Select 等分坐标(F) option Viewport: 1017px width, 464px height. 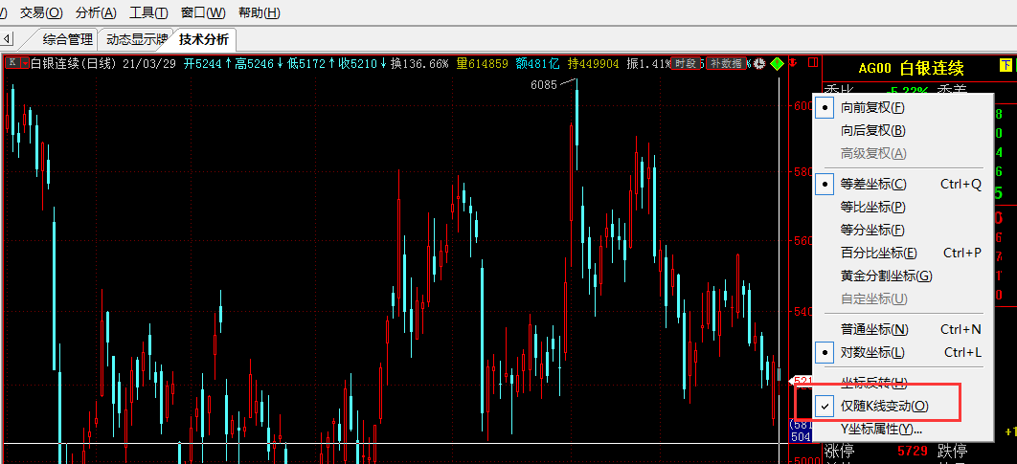click(902, 230)
